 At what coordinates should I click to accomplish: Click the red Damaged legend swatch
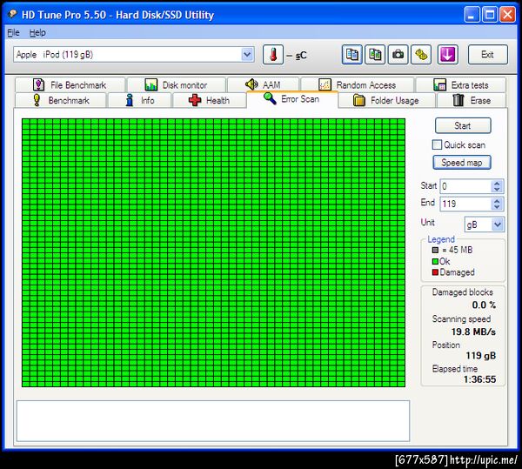coord(435,272)
